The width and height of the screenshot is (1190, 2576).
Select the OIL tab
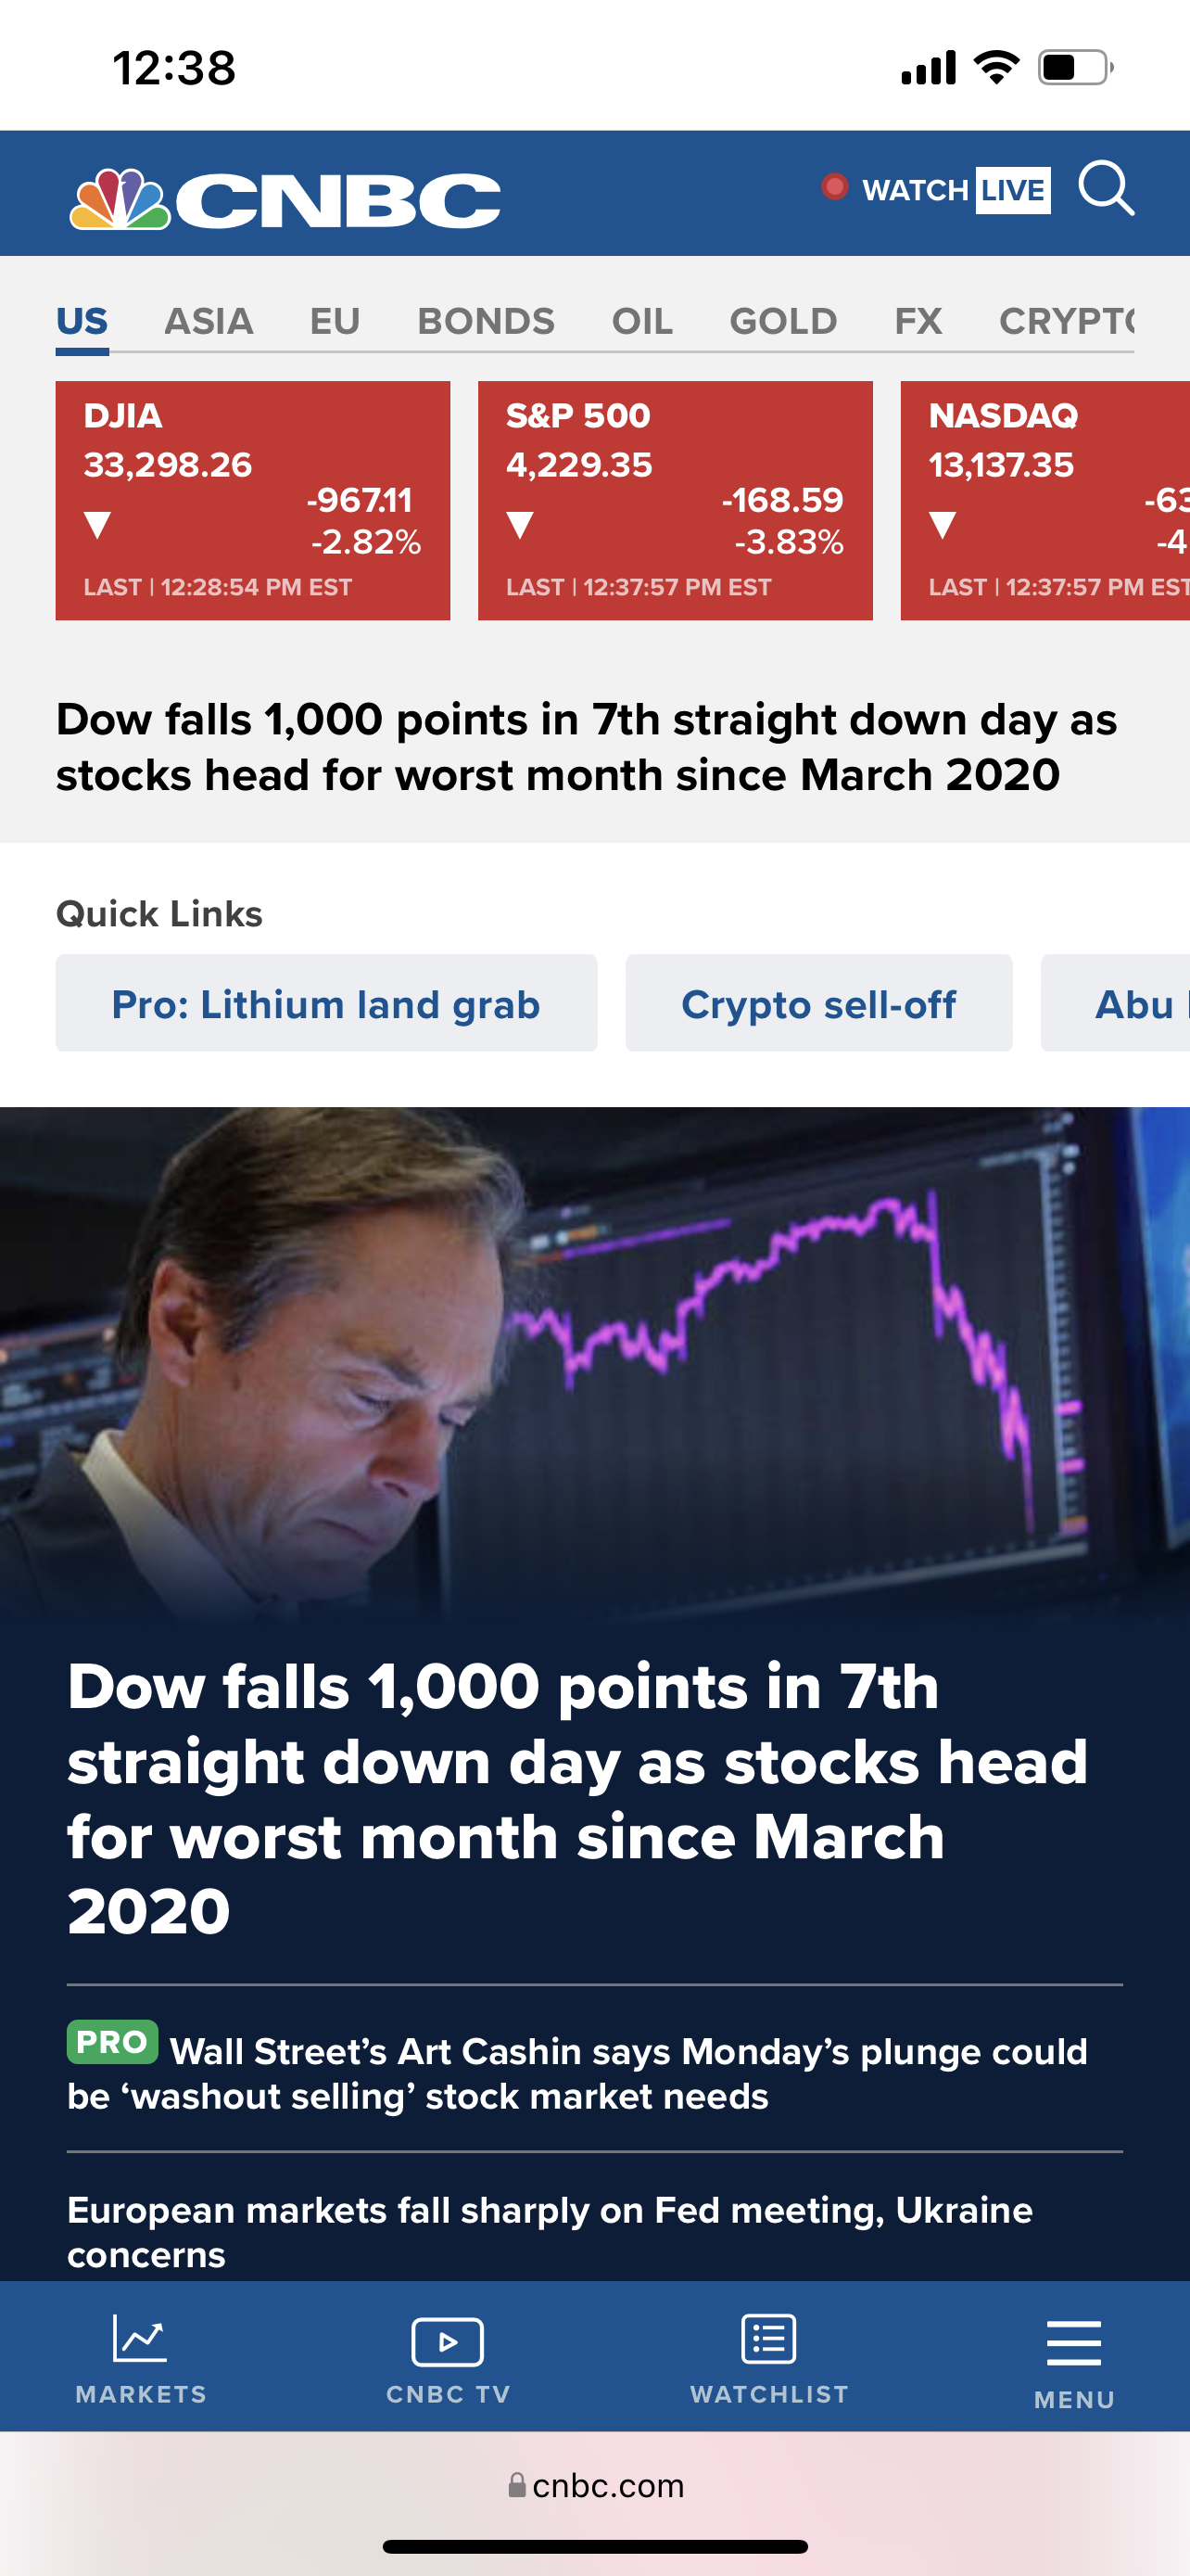tap(641, 321)
